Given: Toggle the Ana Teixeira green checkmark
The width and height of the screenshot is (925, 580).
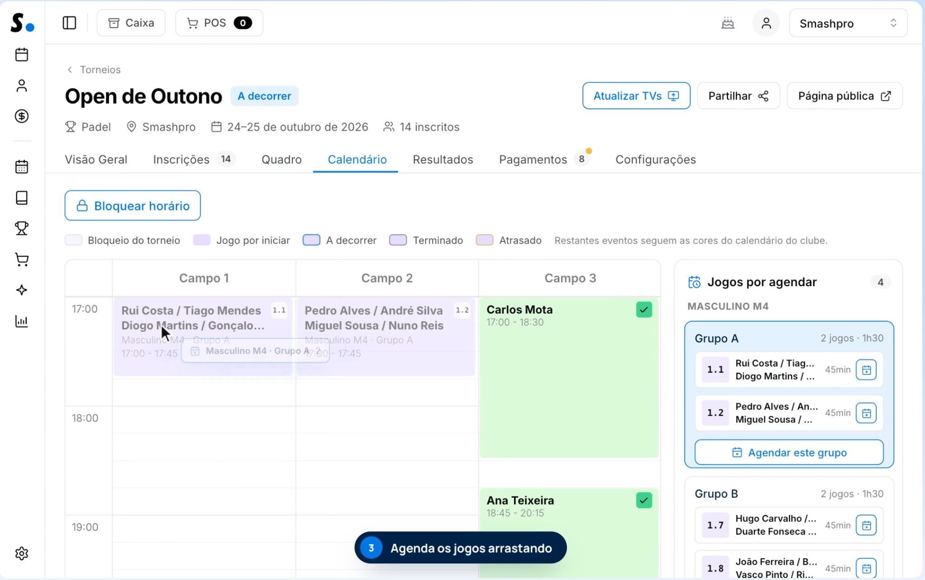Looking at the screenshot, I should point(644,500).
